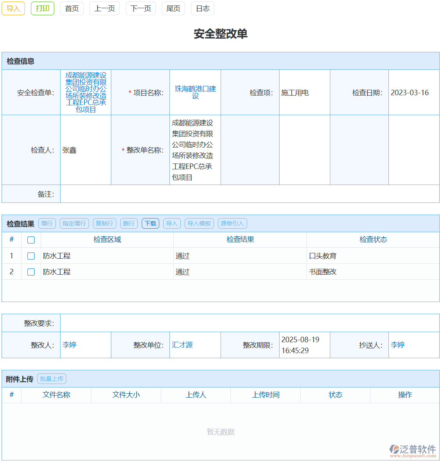Image resolution: width=440 pixels, height=462 pixels.
Task: Click the 导入 import button at top
Action: tap(13, 8)
